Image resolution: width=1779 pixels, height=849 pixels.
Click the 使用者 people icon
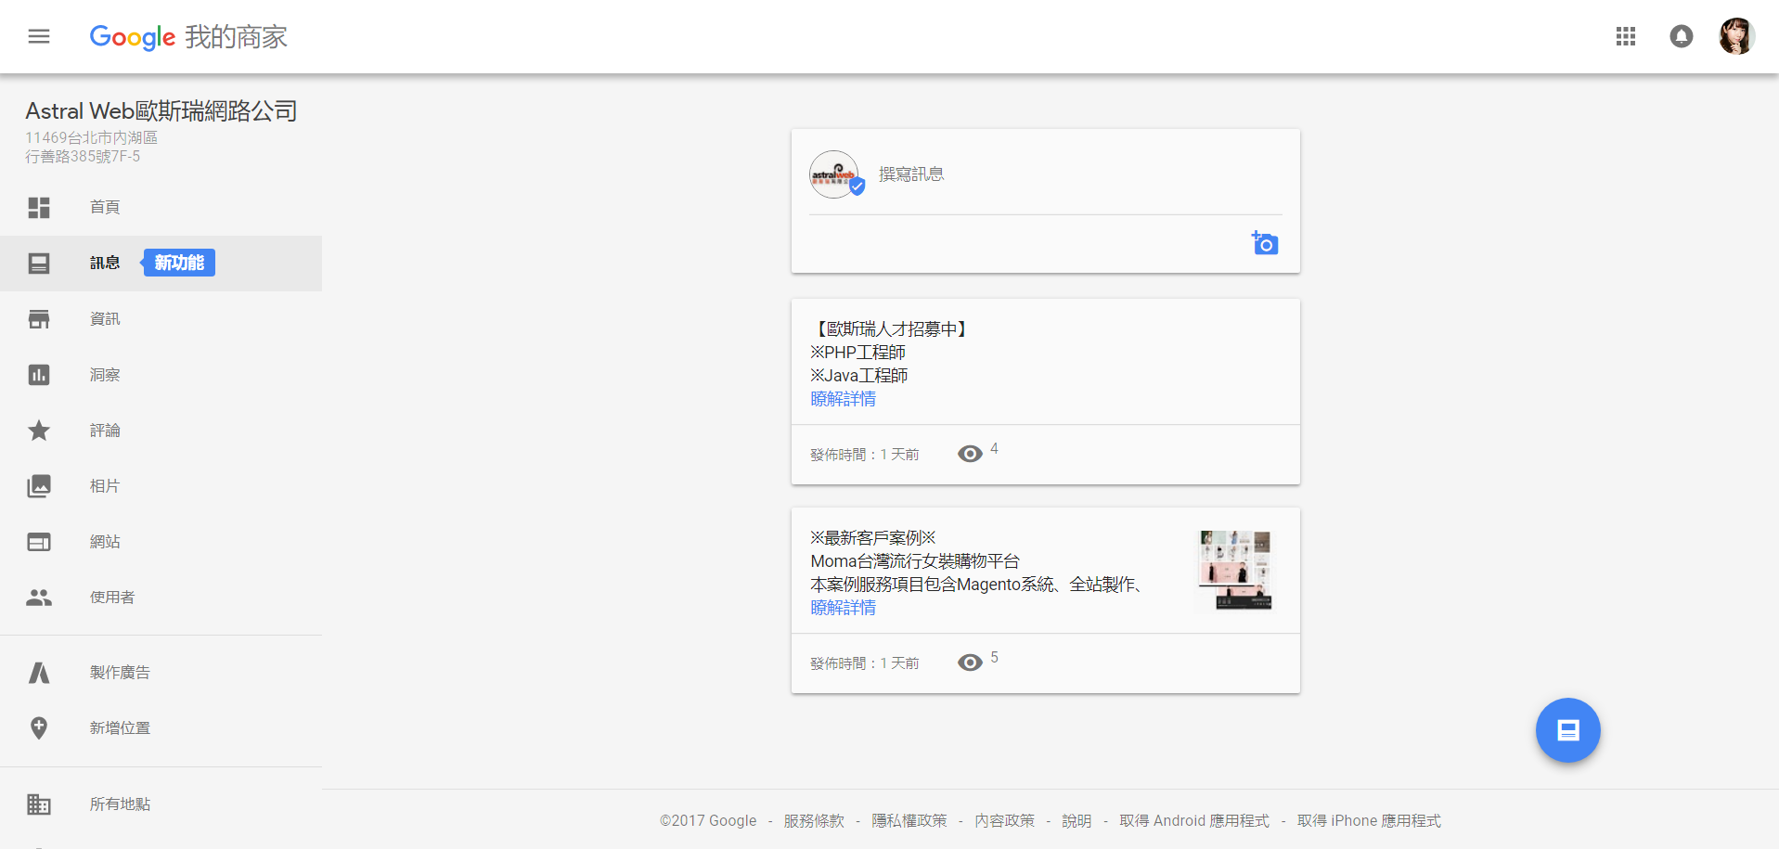(39, 598)
